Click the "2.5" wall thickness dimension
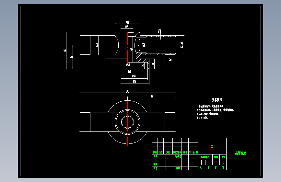The width and height of the screenshot is (281, 182). (x=159, y=31)
